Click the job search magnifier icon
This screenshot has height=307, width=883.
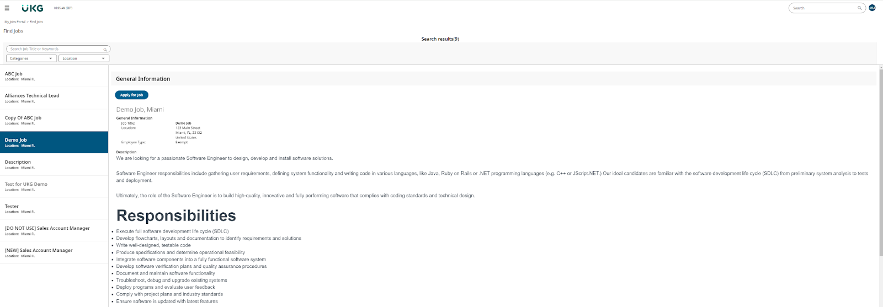pos(105,49)
